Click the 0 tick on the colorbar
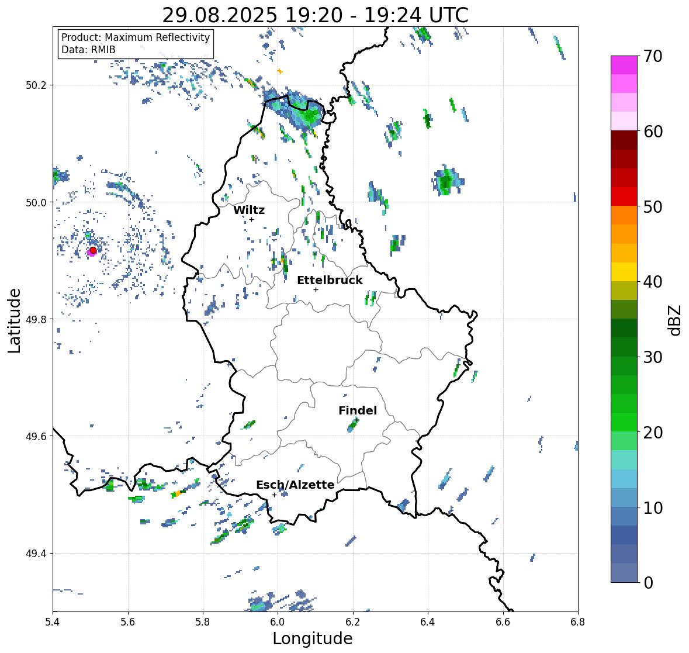The width and height of the screenshot is (689, 653). (648, 583)
